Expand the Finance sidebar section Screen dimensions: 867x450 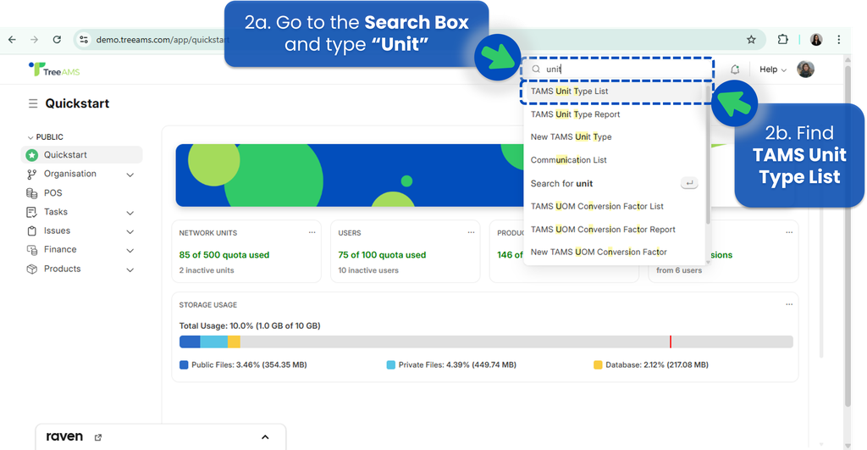point(130,251)
